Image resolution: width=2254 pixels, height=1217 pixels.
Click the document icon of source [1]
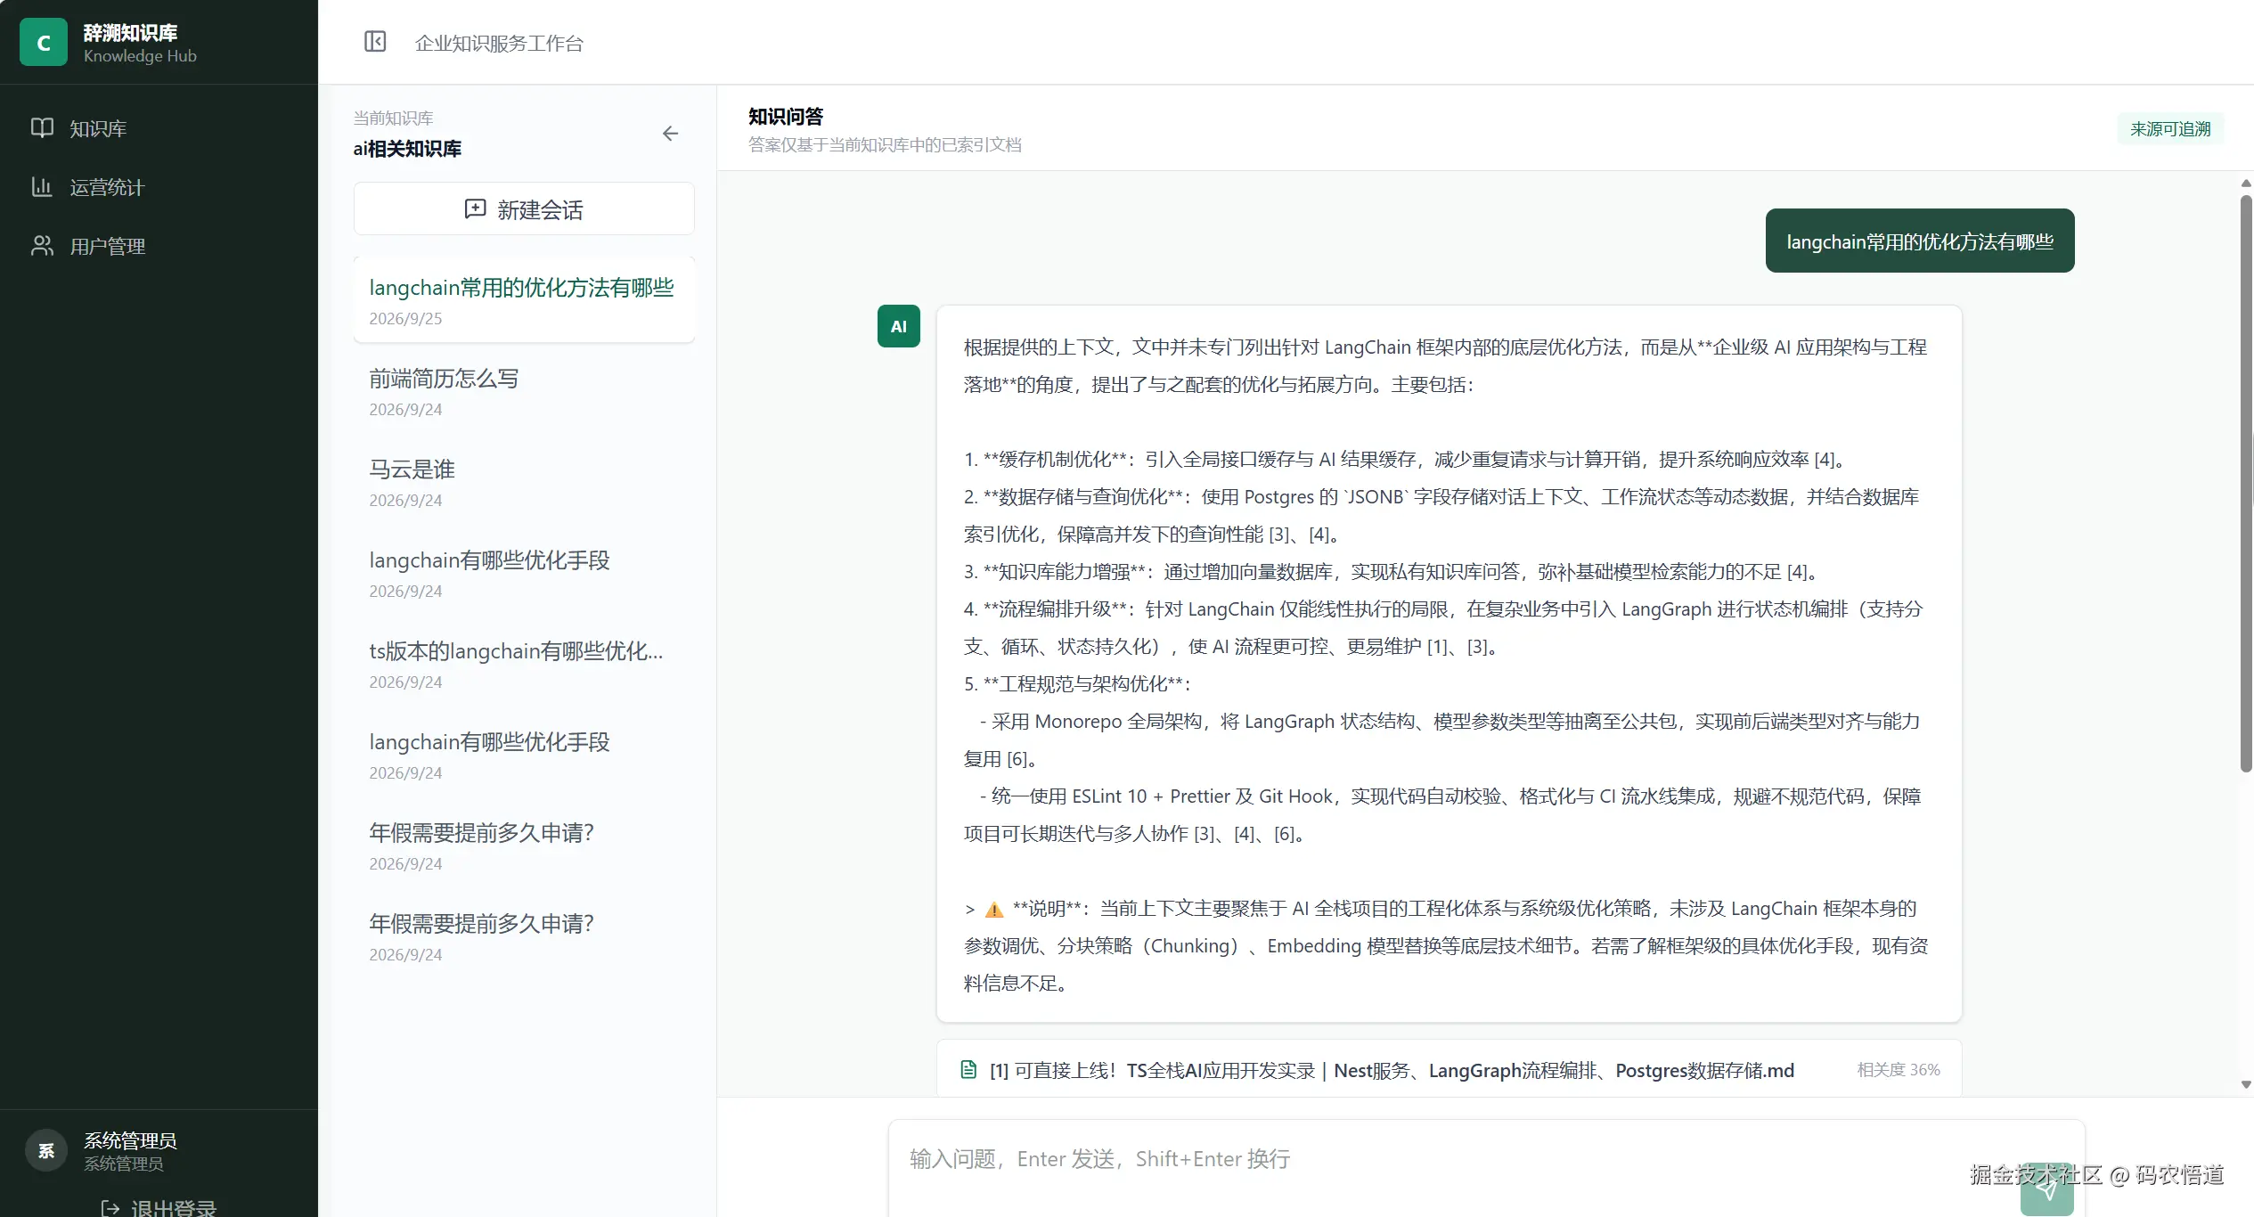coord(968,1069)
